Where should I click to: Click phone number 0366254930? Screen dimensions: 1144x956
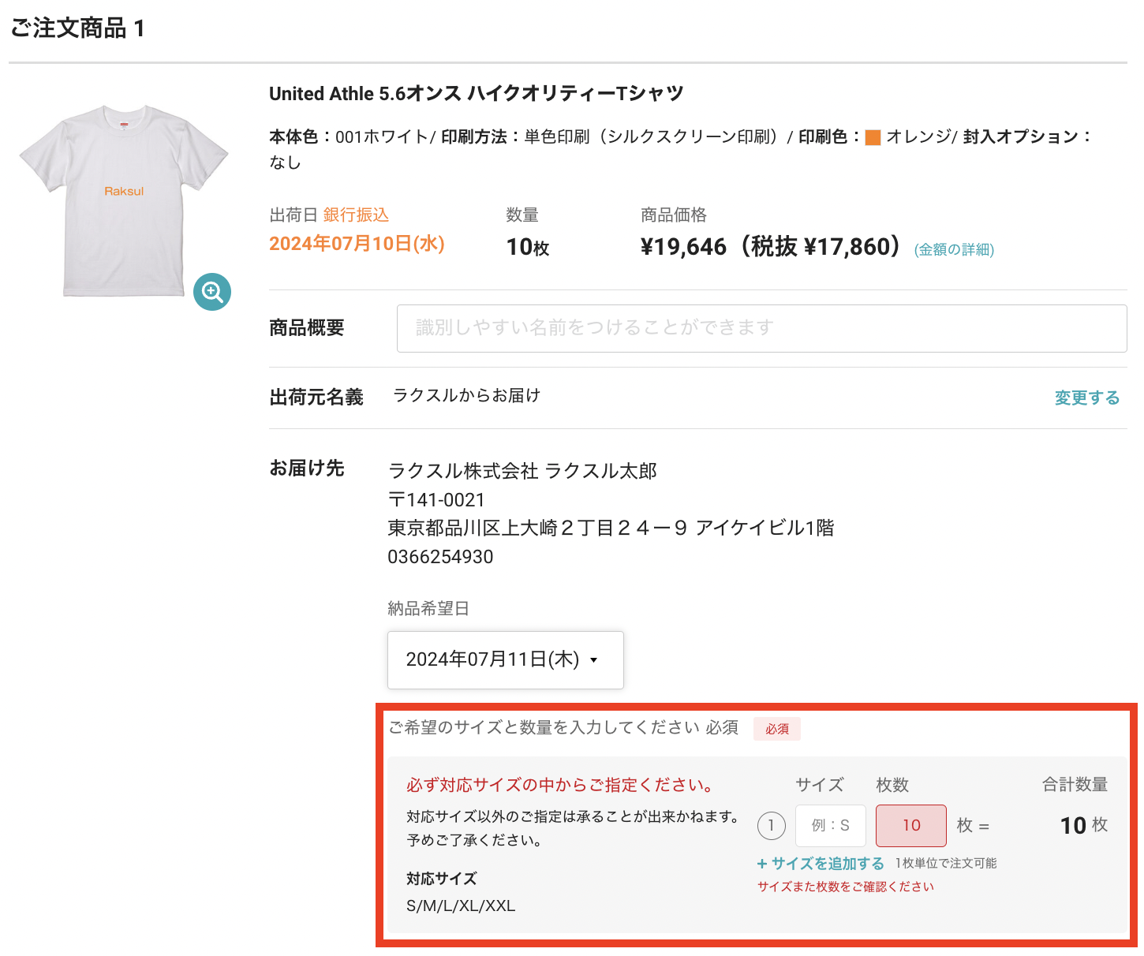[x=440, y=557]
